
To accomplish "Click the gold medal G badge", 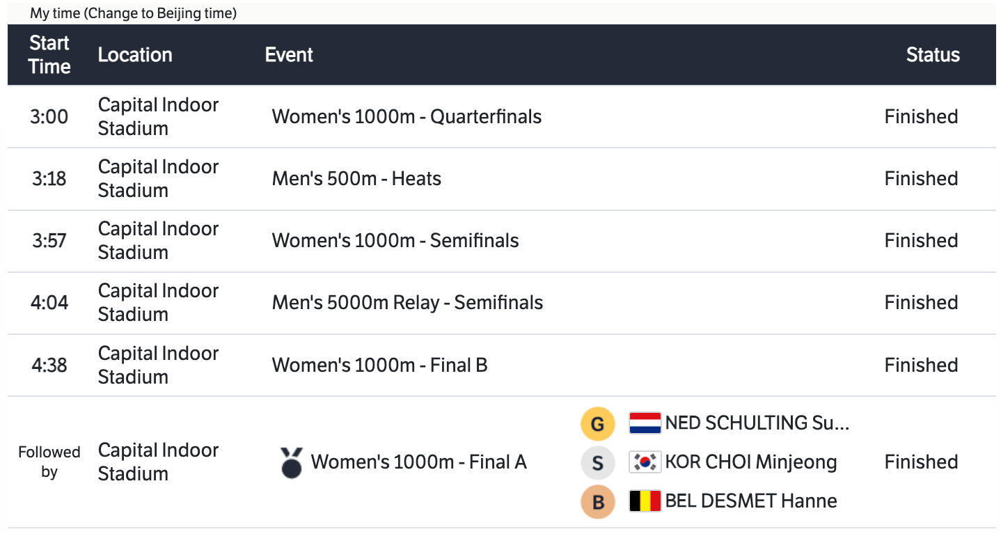I will pos(597,424).
